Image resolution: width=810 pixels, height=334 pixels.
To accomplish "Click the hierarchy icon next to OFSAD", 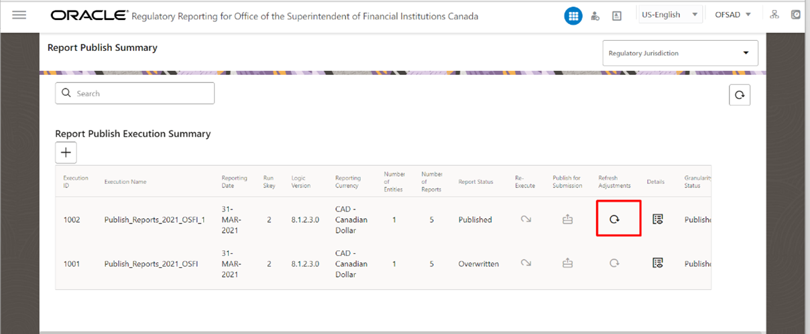I will point(774,15).
